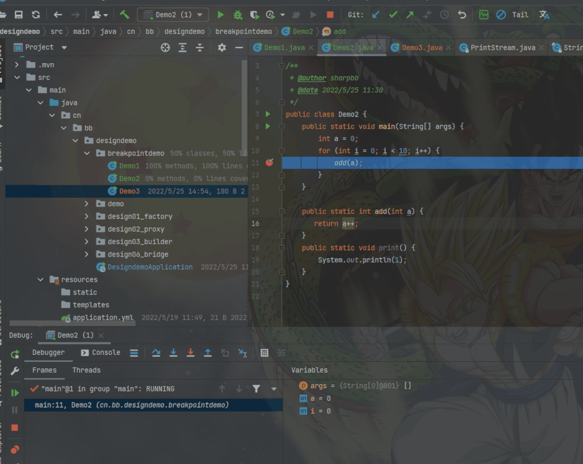Click the Step Over debugger icon
This screenshot has height=464, width=583.
(x=156, y=353)
